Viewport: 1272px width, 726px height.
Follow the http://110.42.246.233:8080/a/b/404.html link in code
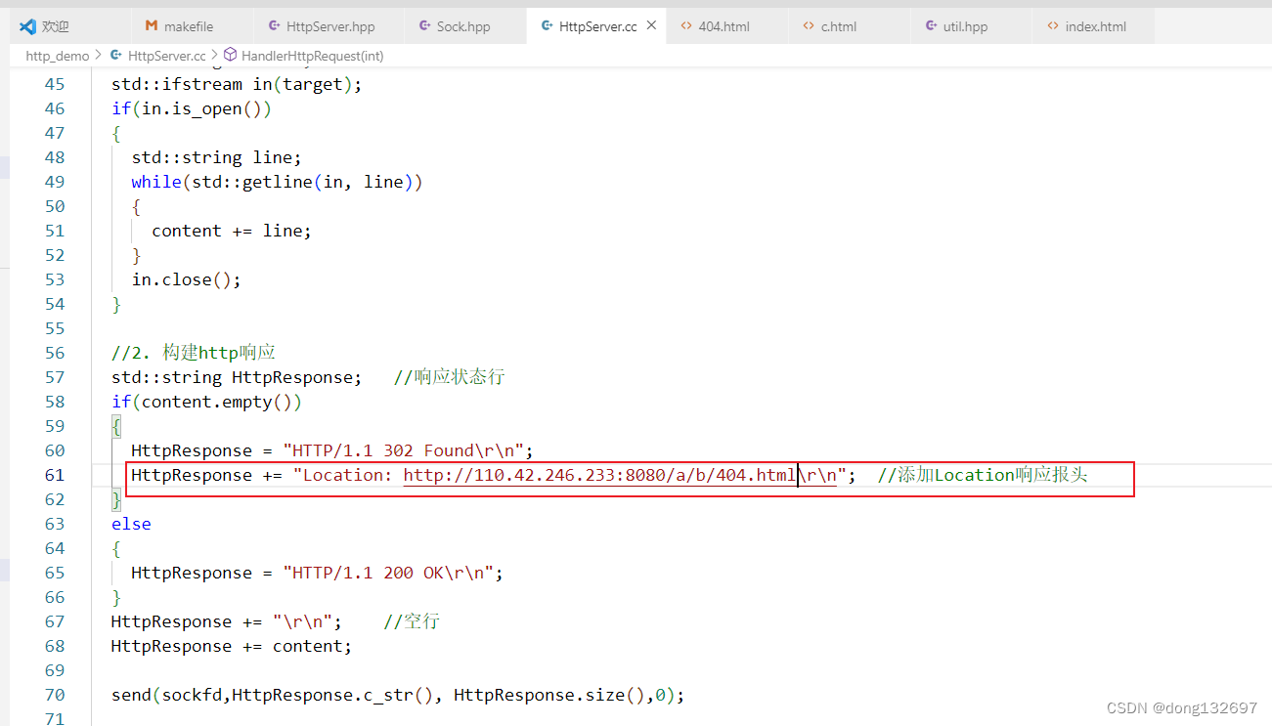click(x=600, y=475)
